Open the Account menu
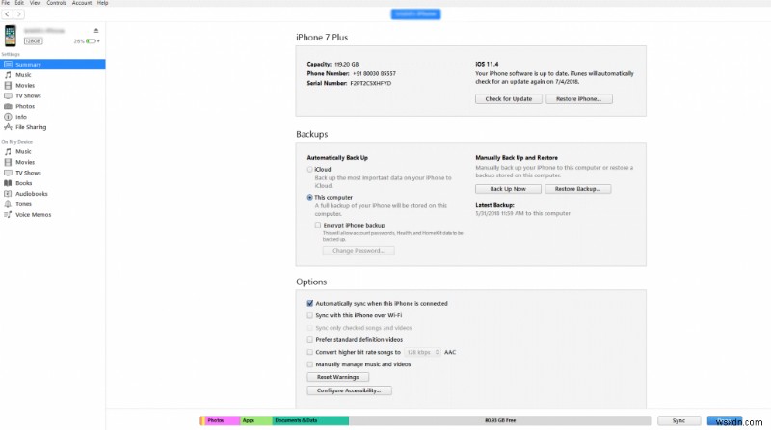 tap(82, 4)
